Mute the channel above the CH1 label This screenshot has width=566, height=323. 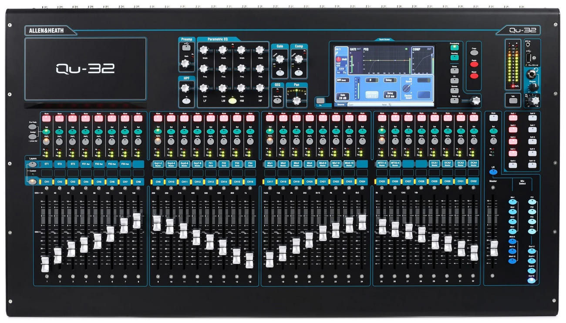(46, 118)
